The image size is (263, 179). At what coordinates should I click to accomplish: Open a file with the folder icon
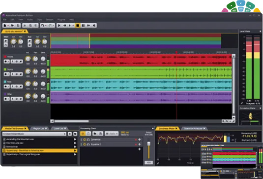12,26
